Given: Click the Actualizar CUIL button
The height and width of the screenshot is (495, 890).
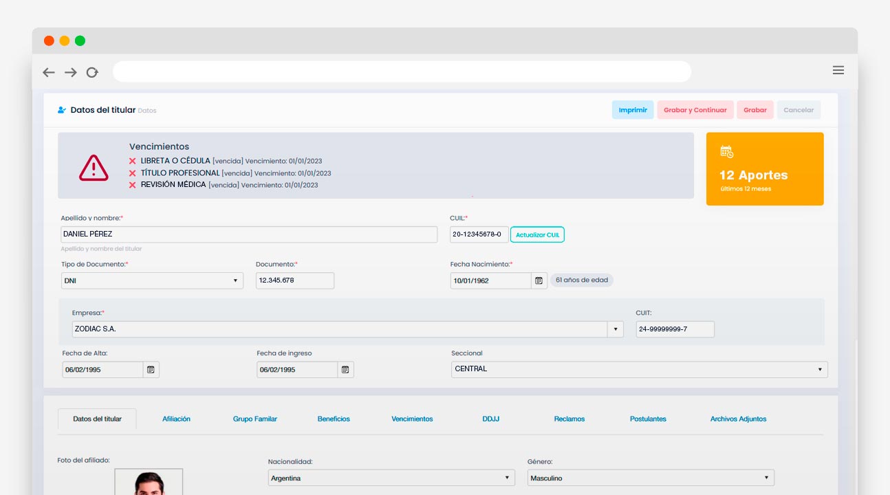Looking at the screenshot, I should 537,234.
